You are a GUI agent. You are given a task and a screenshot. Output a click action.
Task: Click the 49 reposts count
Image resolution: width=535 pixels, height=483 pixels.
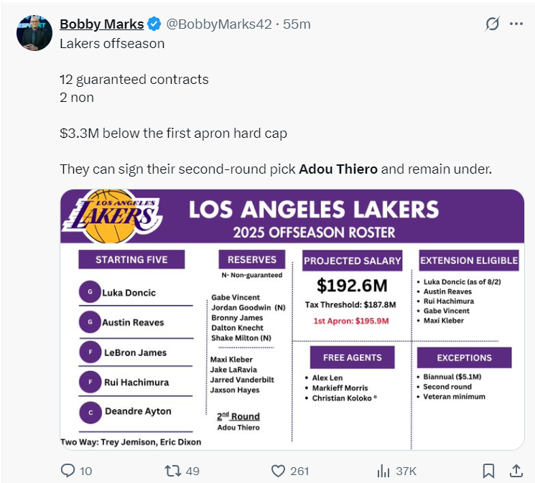pyautogui.click(x=192, y=471)
